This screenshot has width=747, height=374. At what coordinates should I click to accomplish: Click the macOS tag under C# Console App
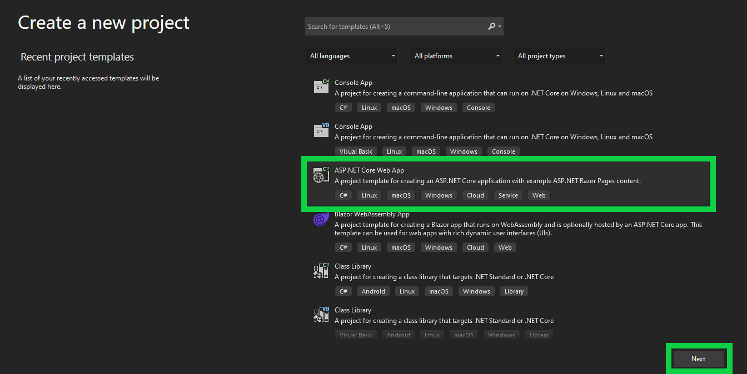coord(401,108)
